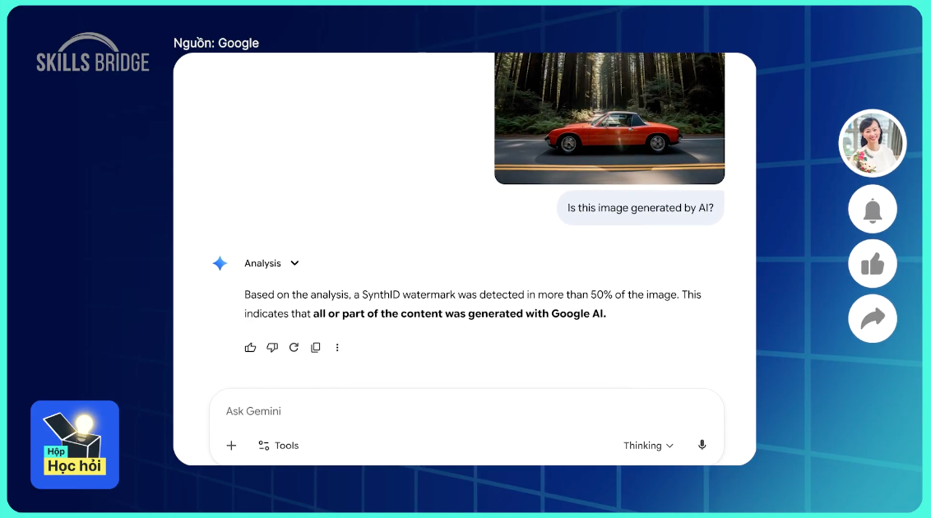The width and height of the screenshot is (931, 518).
Task: Click the plus icon to add attachment
Action: tap(231, 446)
